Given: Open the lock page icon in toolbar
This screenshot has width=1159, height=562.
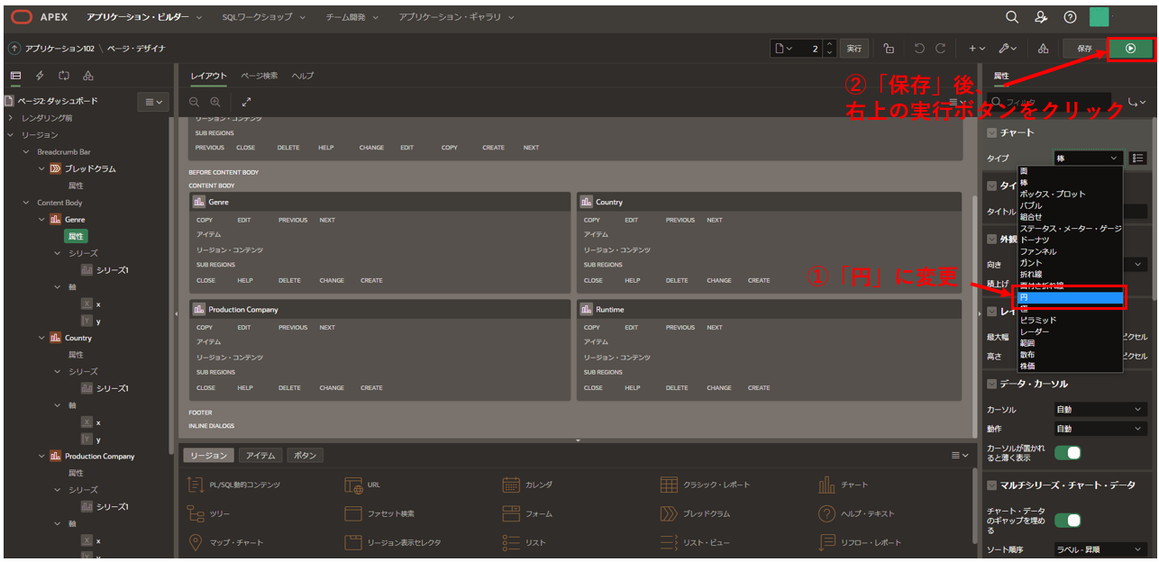Looking at the screenshot, I should tap(889, 48).
